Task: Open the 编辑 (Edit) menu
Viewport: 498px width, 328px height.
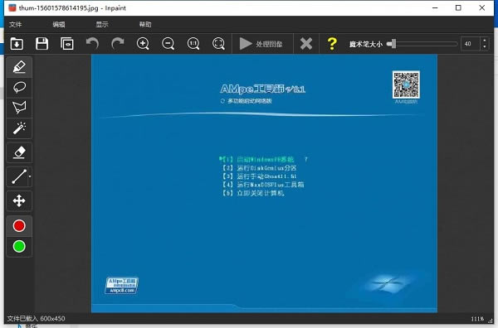Action: point(59,24)
